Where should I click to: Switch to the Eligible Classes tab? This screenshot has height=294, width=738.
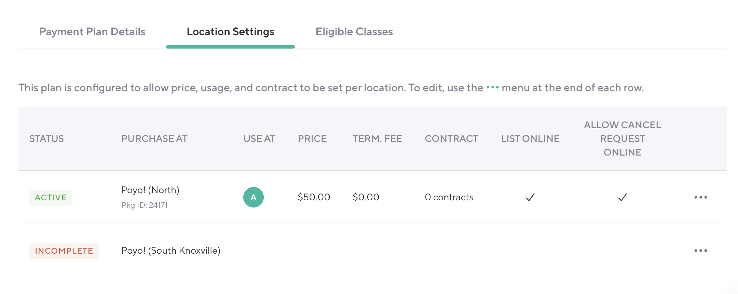(x=354, y=32)
